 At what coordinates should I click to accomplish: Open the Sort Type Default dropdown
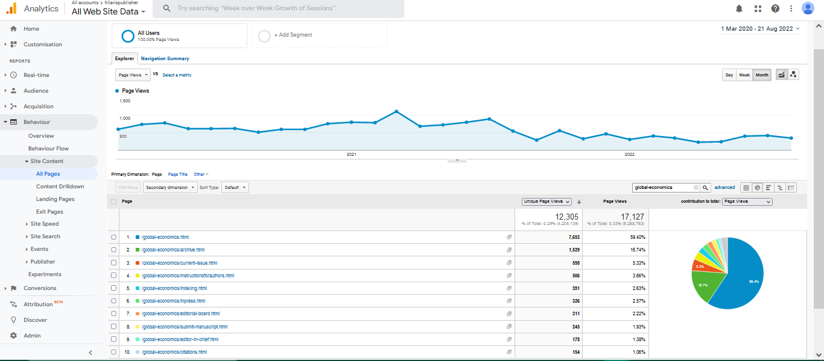click(x=235, y=188)
